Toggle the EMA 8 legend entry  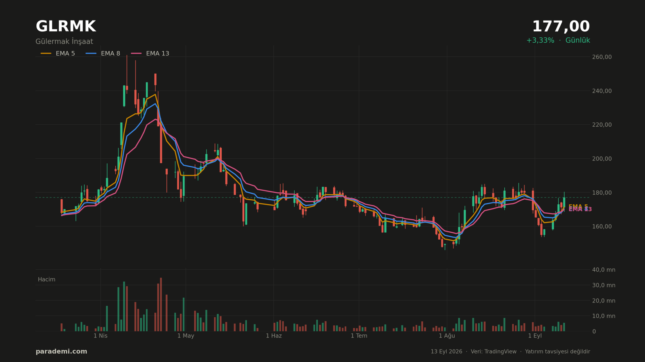tap(103, 53)
